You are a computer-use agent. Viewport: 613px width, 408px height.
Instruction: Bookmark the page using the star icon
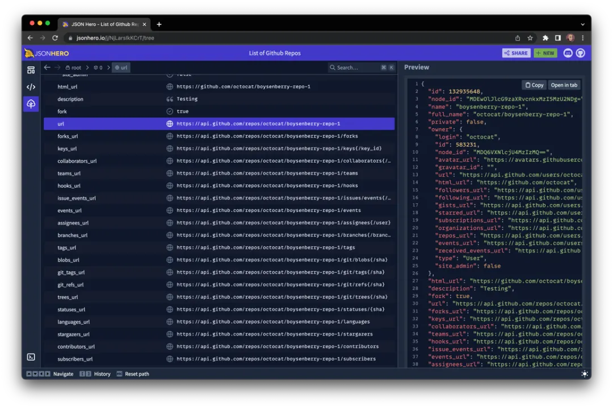[530, 37]
